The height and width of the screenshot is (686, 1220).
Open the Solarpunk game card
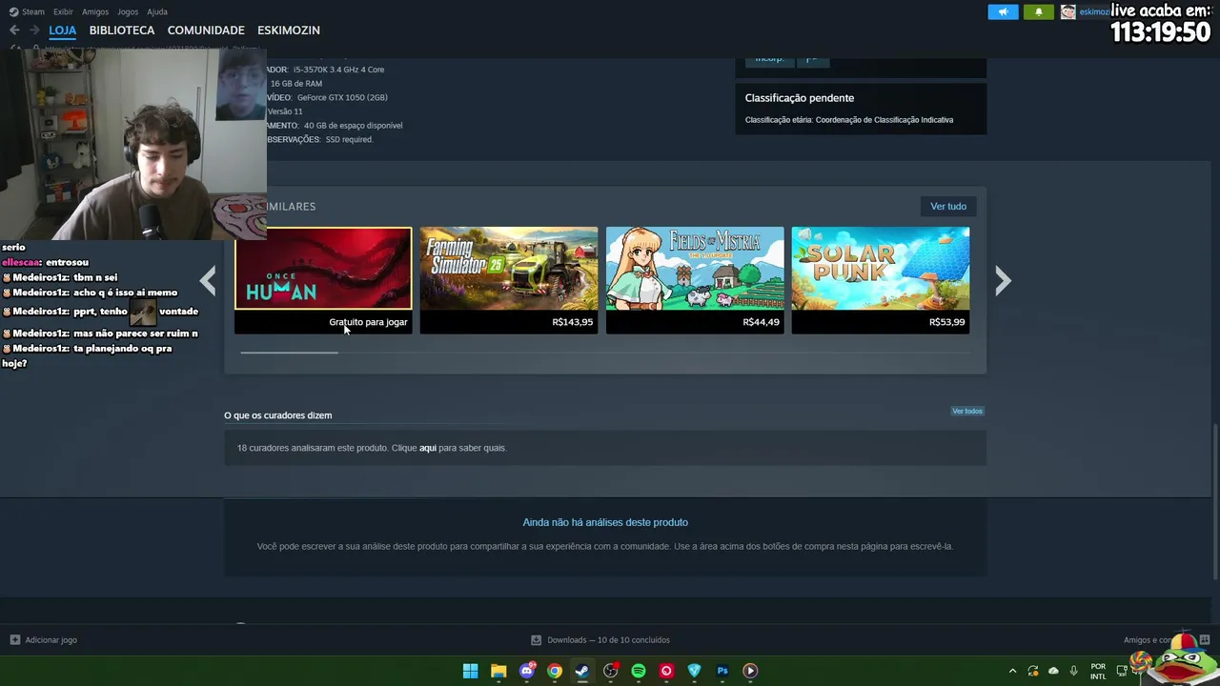881,280
